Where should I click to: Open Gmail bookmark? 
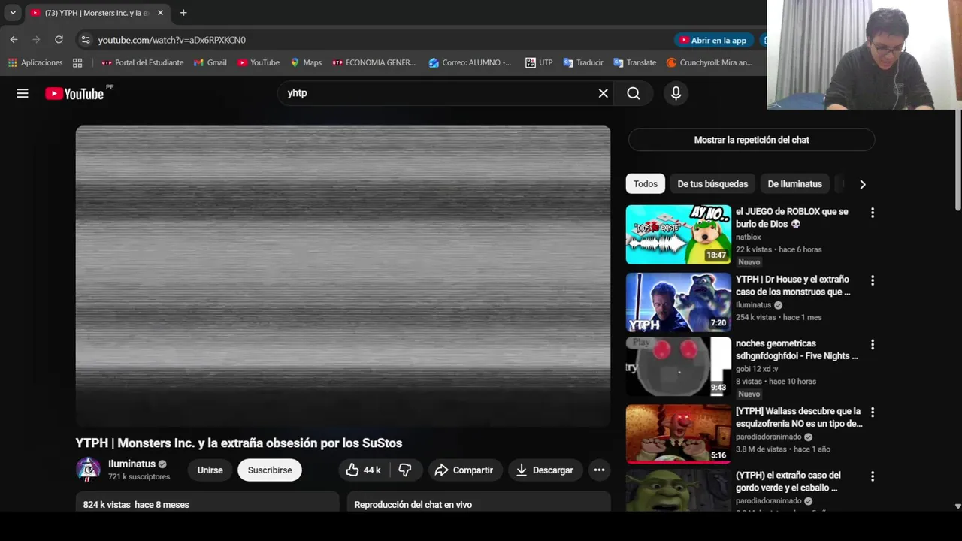pos(210,62)
